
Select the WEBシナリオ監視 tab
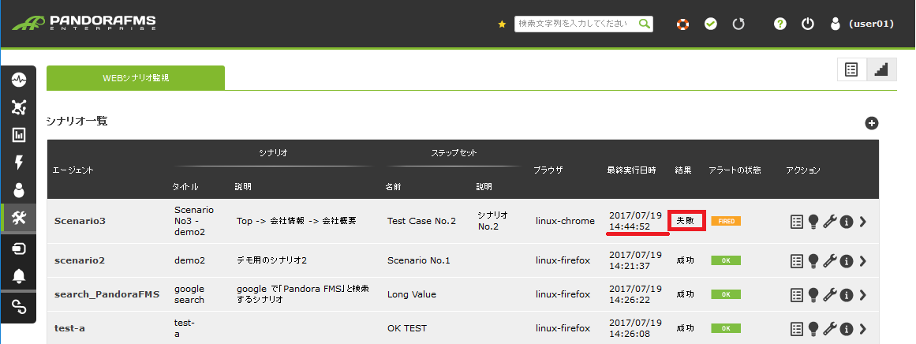[136, 77]
